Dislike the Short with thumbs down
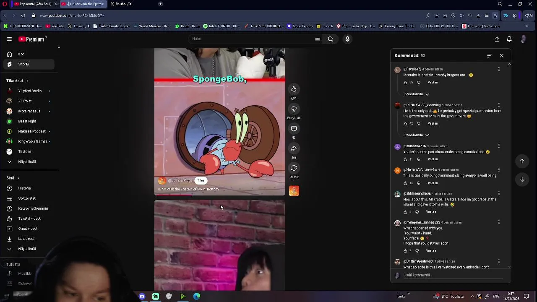The width and height of the screenshot is (537, 302). (294, 109)
